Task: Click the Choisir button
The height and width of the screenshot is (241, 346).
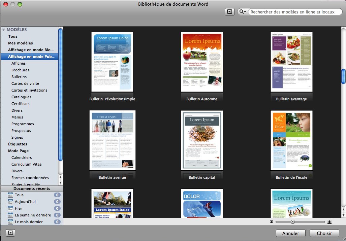Action: coord(324,233)
